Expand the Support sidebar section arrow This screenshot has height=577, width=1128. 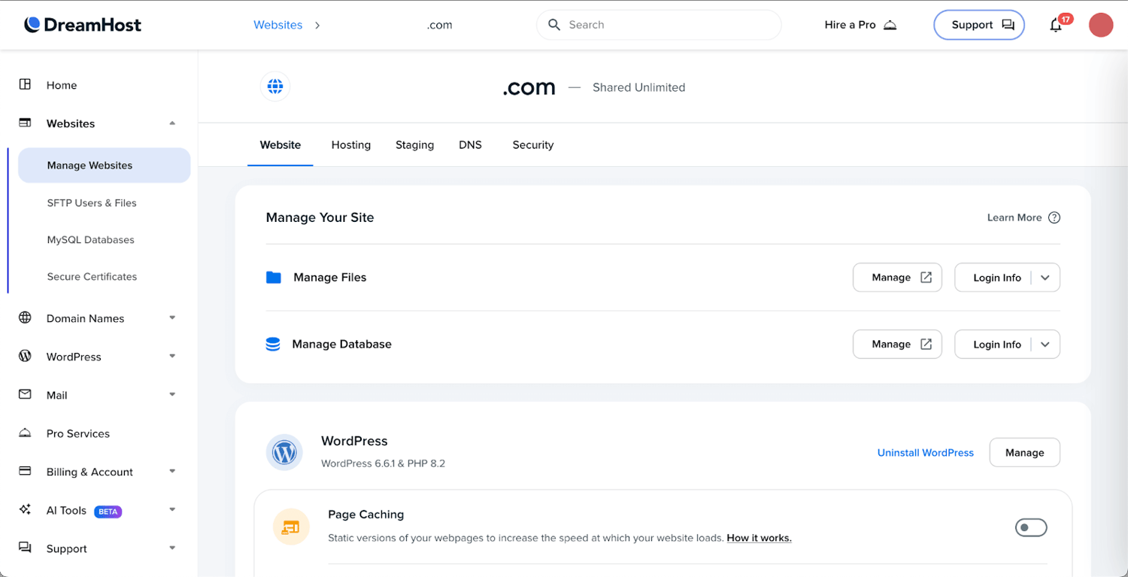(172, 548)
